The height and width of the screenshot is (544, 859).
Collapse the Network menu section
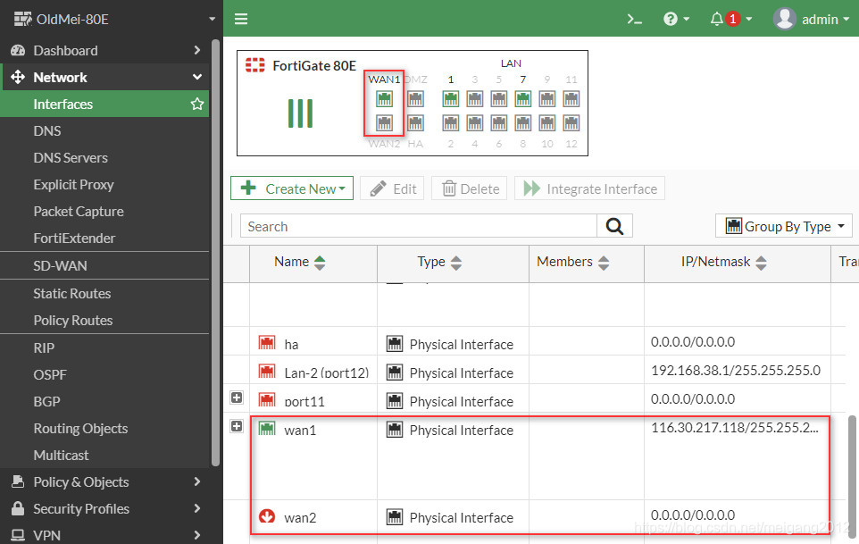[104, 77]
